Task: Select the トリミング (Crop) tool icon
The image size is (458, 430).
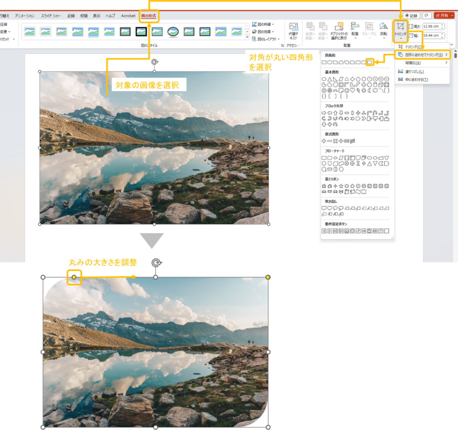Action: pos(401,27)
